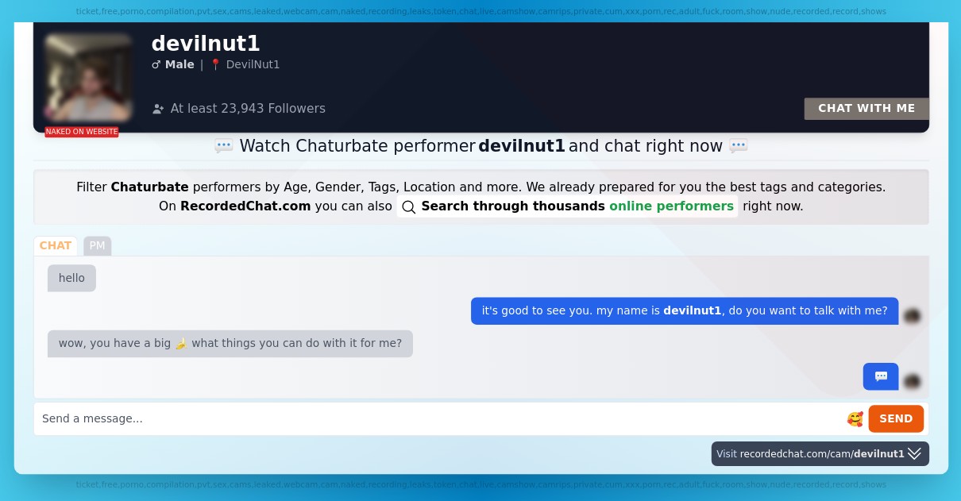Click the devilnut1 username heading

pos(206,44)
